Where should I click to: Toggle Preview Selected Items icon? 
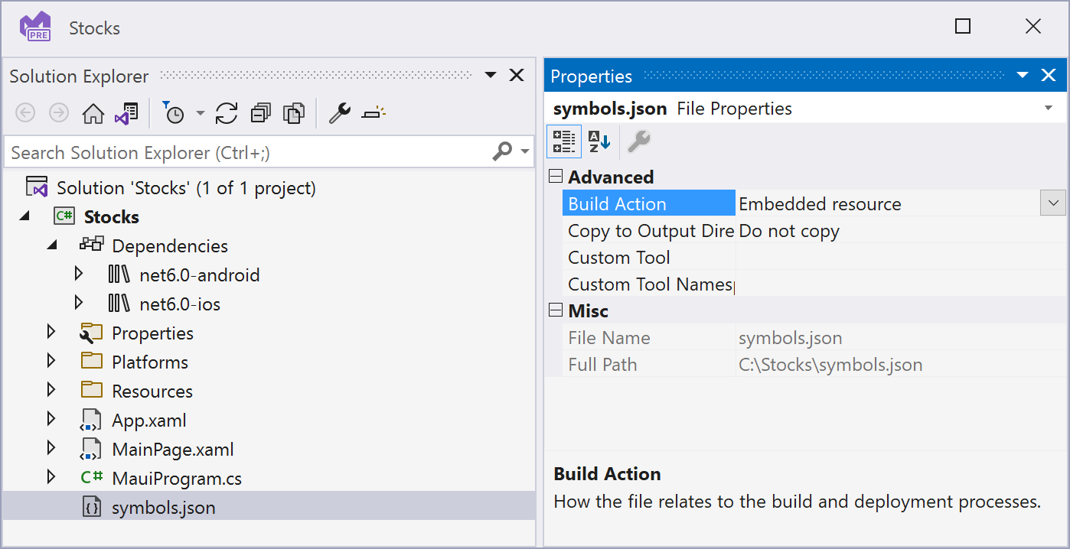pos(374,114)
